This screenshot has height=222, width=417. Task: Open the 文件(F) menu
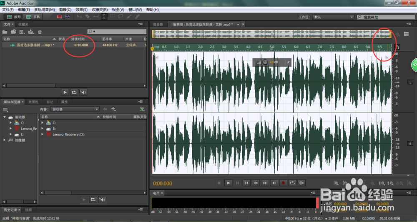pyautogui.click(x=8, y=10)
